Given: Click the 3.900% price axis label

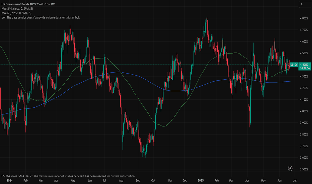Looking at the screenshot, I should pyautogui.click(x=304, y=123).
